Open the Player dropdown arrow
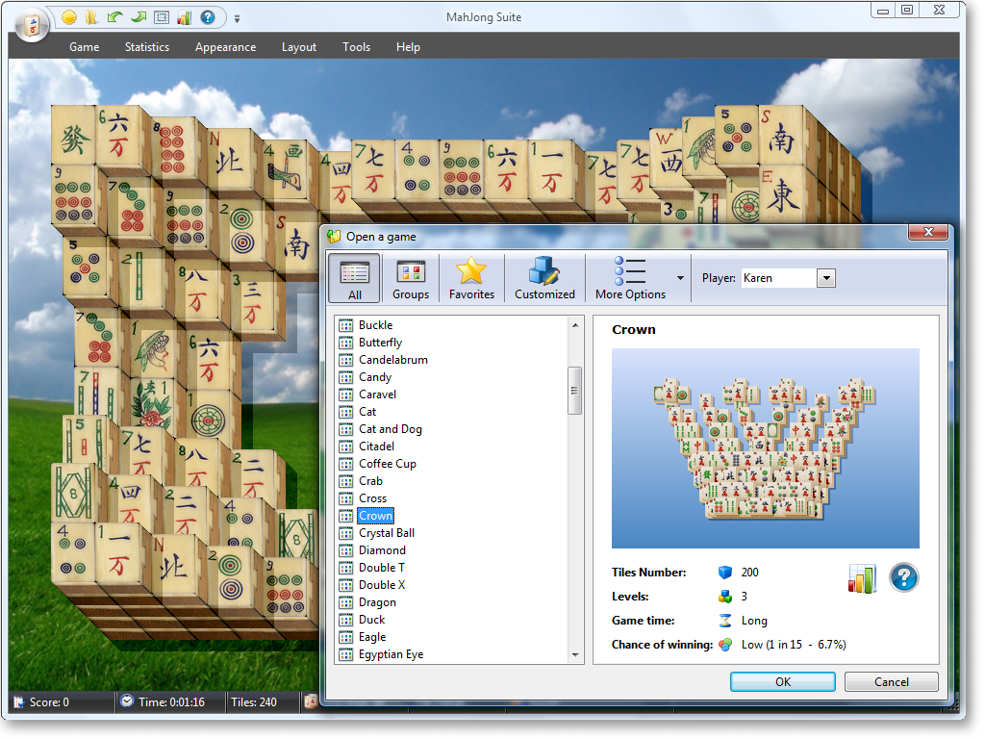The width and height of the screenshot is (985, 739). click(x=826, y=278)
